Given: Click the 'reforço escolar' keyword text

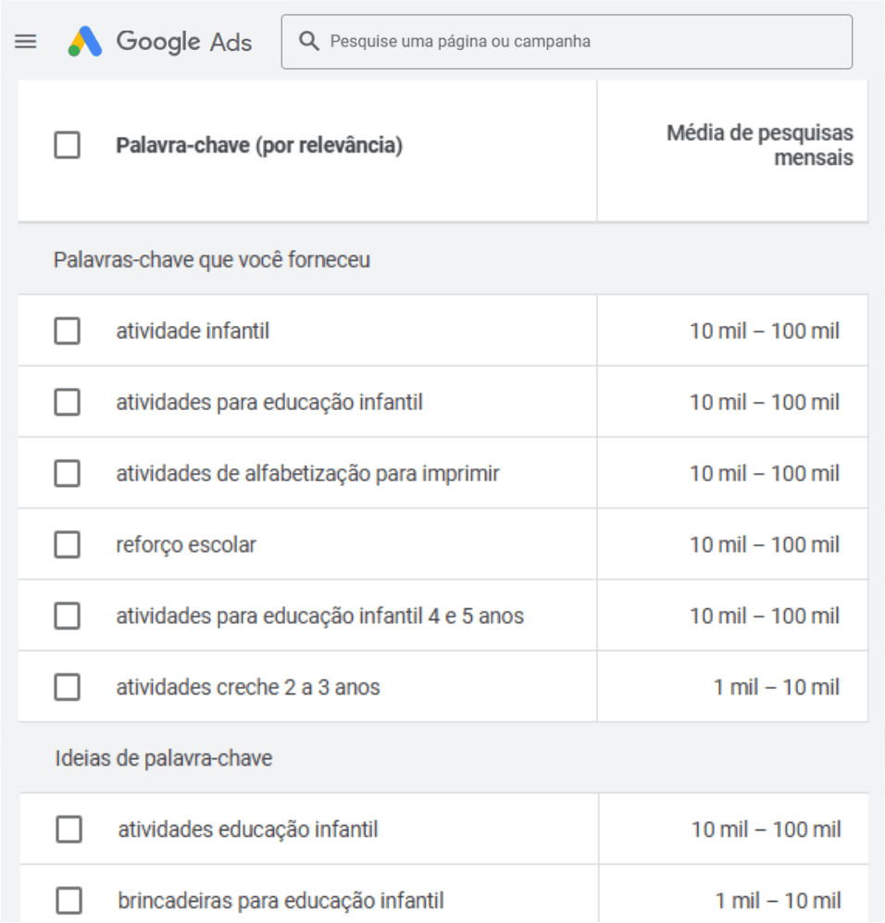Looking at the screenshot, I should coord(186,544).
